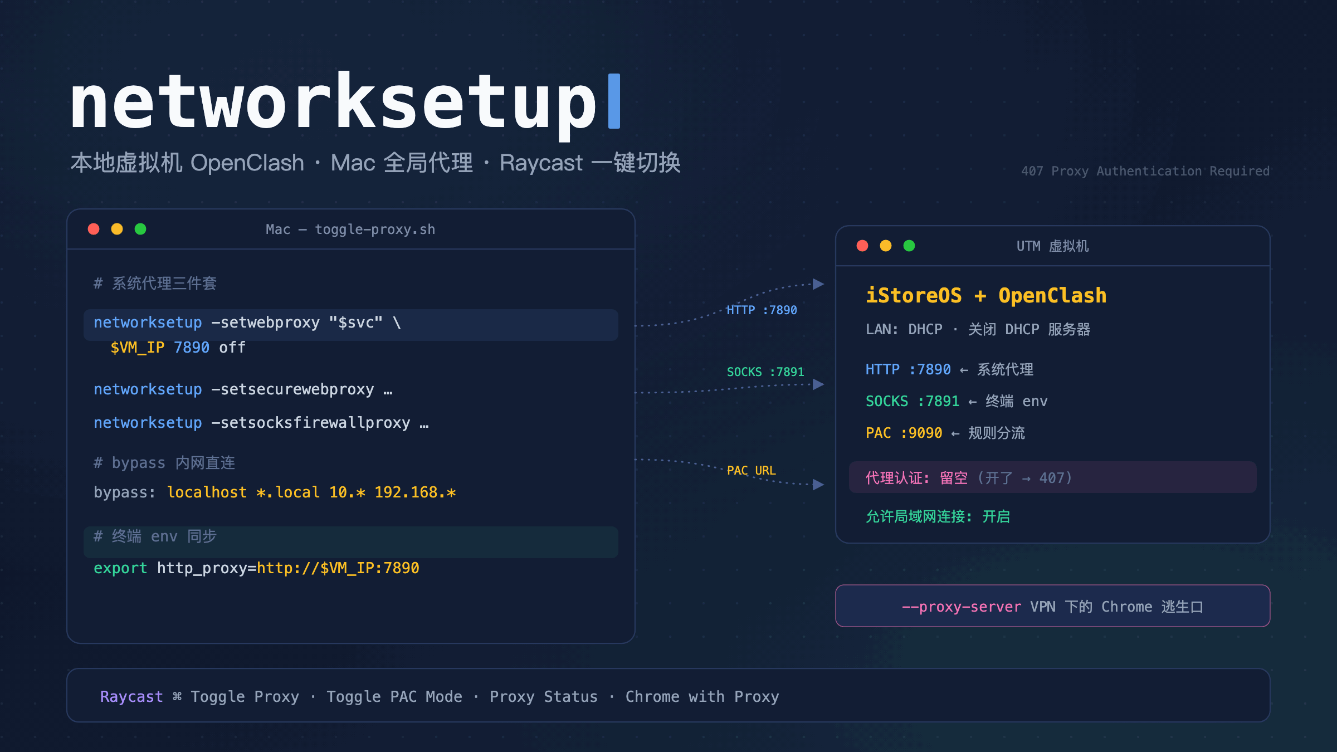Click the blue cursor block after networksetup
The width and height of the screenshot is (1337, 752).
click(614, 101)
